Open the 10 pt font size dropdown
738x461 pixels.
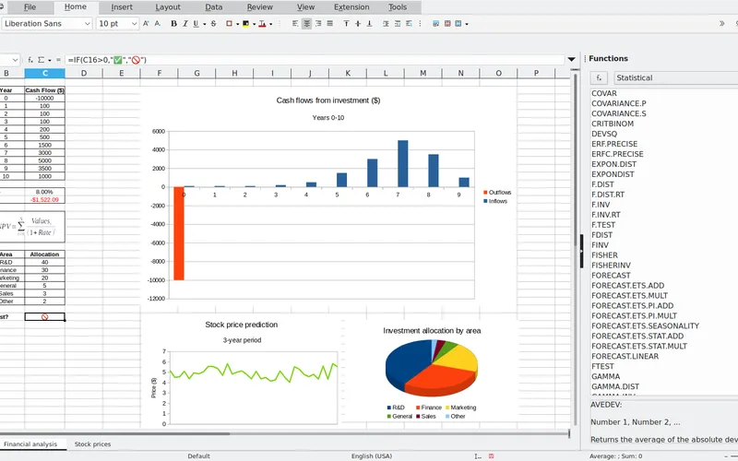pyautogui.click(x=134, y=24)
